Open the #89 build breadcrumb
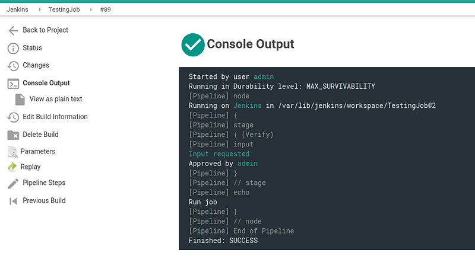Screen dimensions: 475x256 [x=106, y=9]
